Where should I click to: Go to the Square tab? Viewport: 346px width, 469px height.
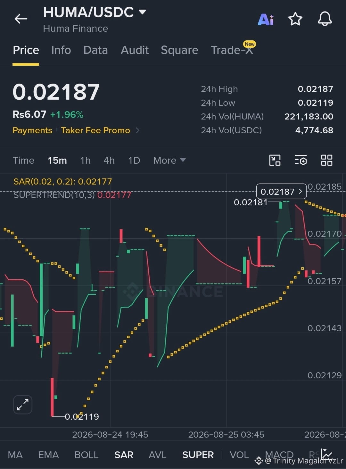[x=179, y=50]
